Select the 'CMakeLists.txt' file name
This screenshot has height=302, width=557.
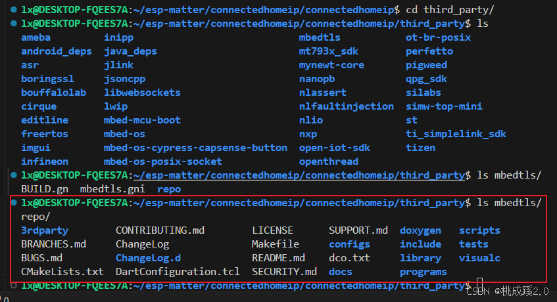coord(62,272)
